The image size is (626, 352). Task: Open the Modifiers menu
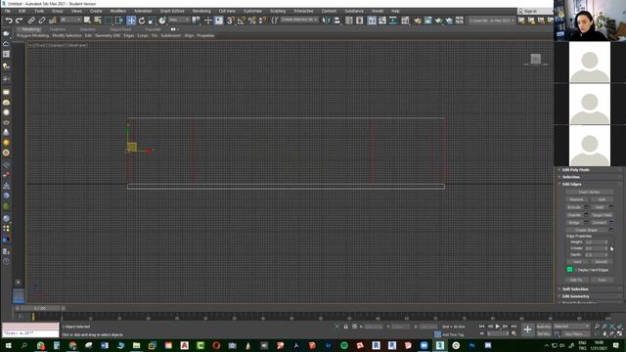click(117, 11)
